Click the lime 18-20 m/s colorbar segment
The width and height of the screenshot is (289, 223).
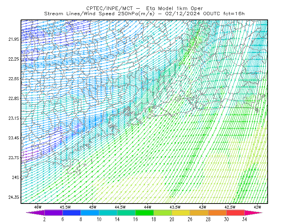(163, 213)
